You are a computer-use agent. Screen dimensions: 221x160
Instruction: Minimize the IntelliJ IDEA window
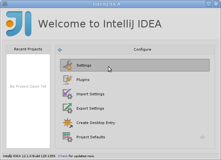click(x=209, y=4)
